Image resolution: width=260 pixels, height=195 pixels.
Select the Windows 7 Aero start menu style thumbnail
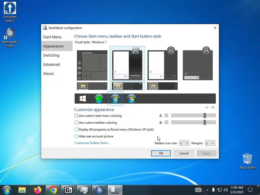click(127, 63)
